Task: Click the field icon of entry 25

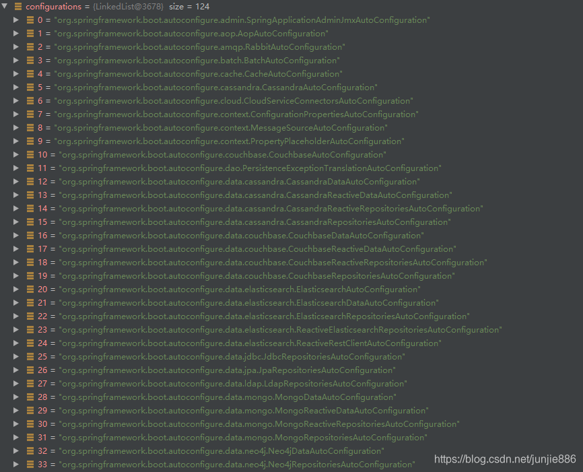Action: [x=30, y=357]
